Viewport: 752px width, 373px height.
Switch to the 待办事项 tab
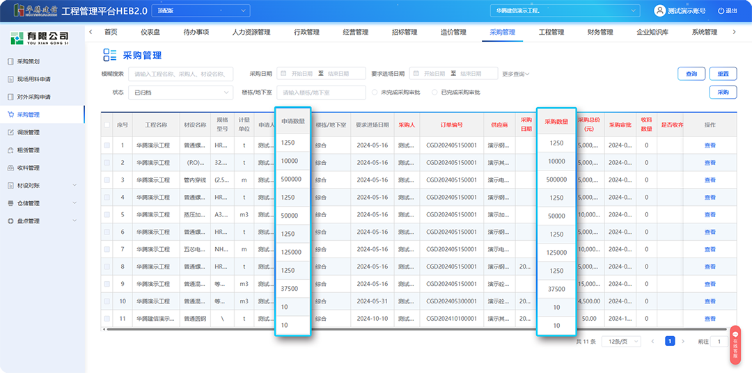pos(196,32)
